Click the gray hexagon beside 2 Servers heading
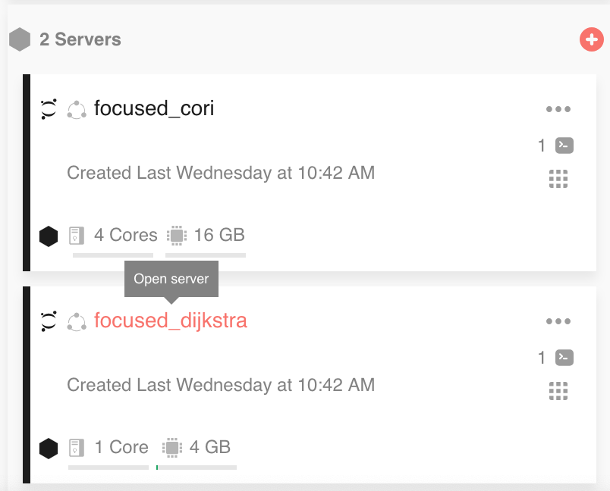Viewport: 610px width, 491px height. (20, 39)
